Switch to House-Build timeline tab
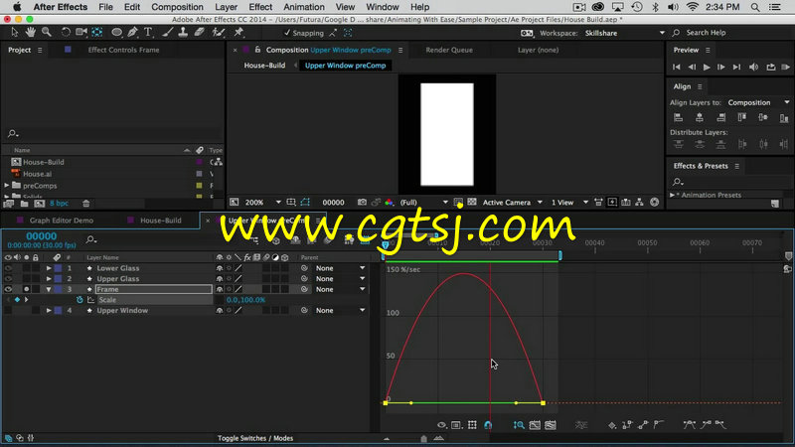795x447 pixels. pyautogui.click(x=161, y=221)
